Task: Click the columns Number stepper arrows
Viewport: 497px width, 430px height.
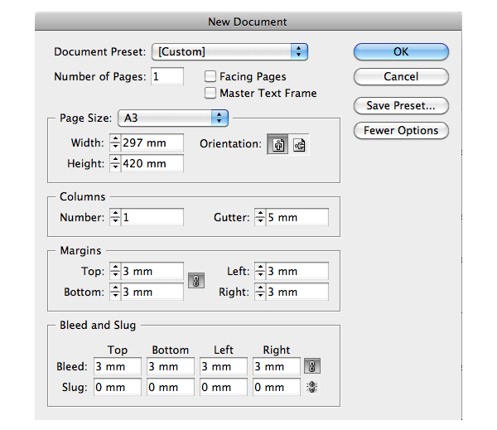Action: pyautogui.click(x=115, y=217)
